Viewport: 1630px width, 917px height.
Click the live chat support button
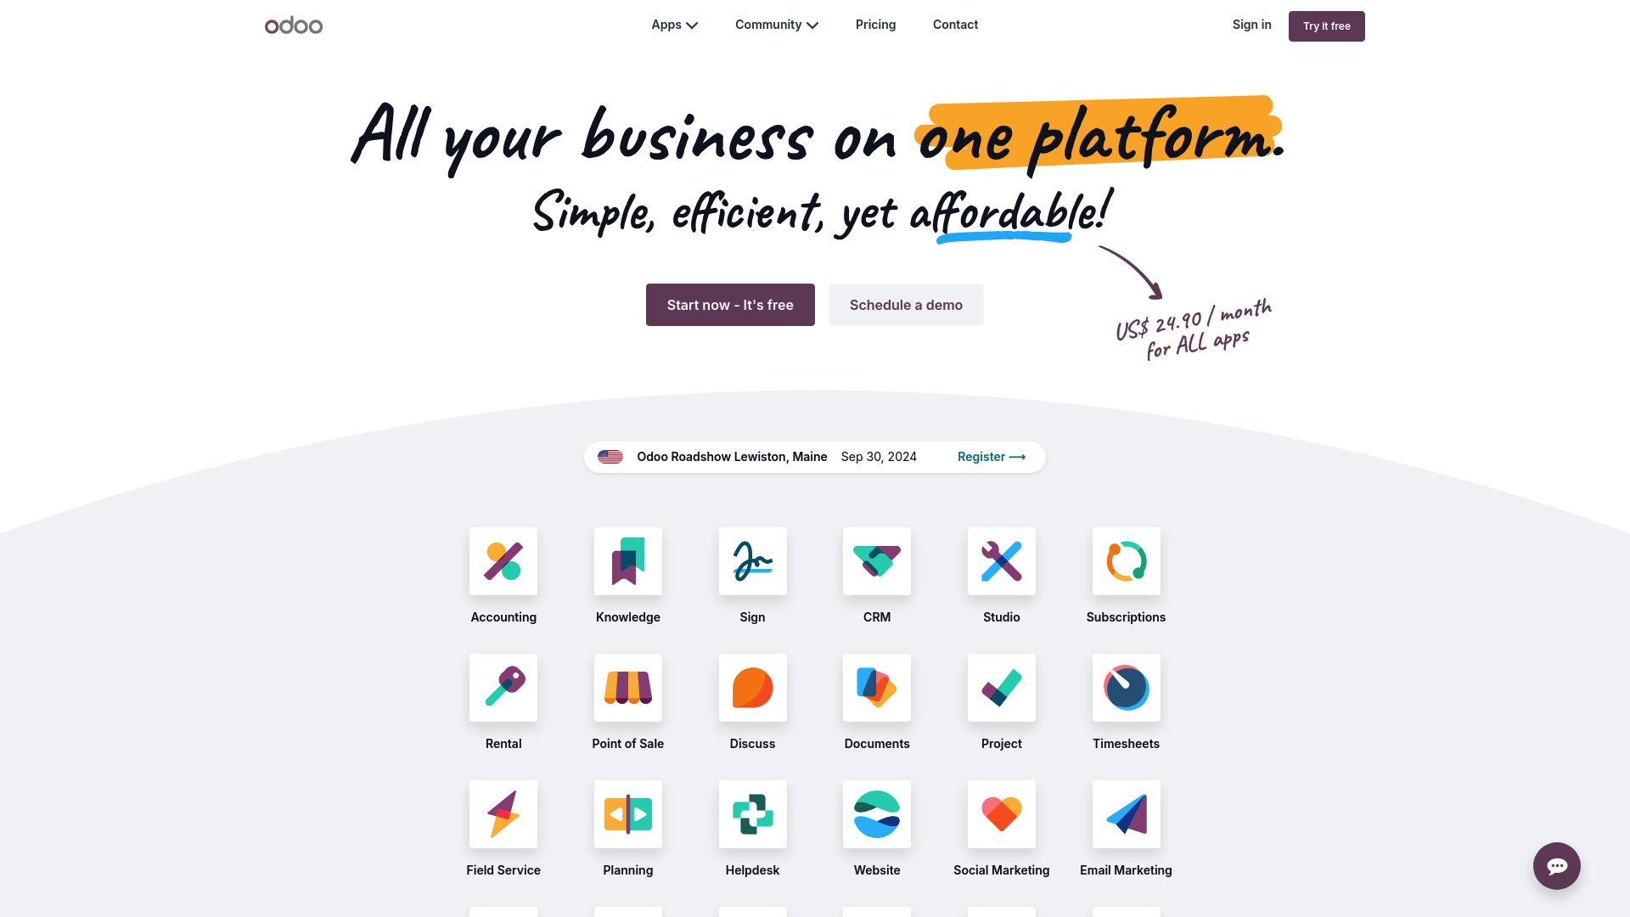point(1556,865)
